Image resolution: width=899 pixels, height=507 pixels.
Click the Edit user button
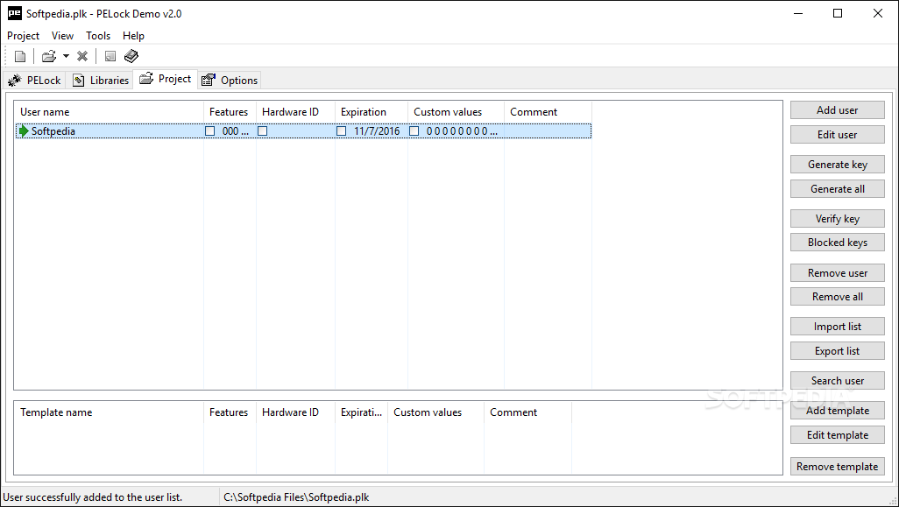837,135
